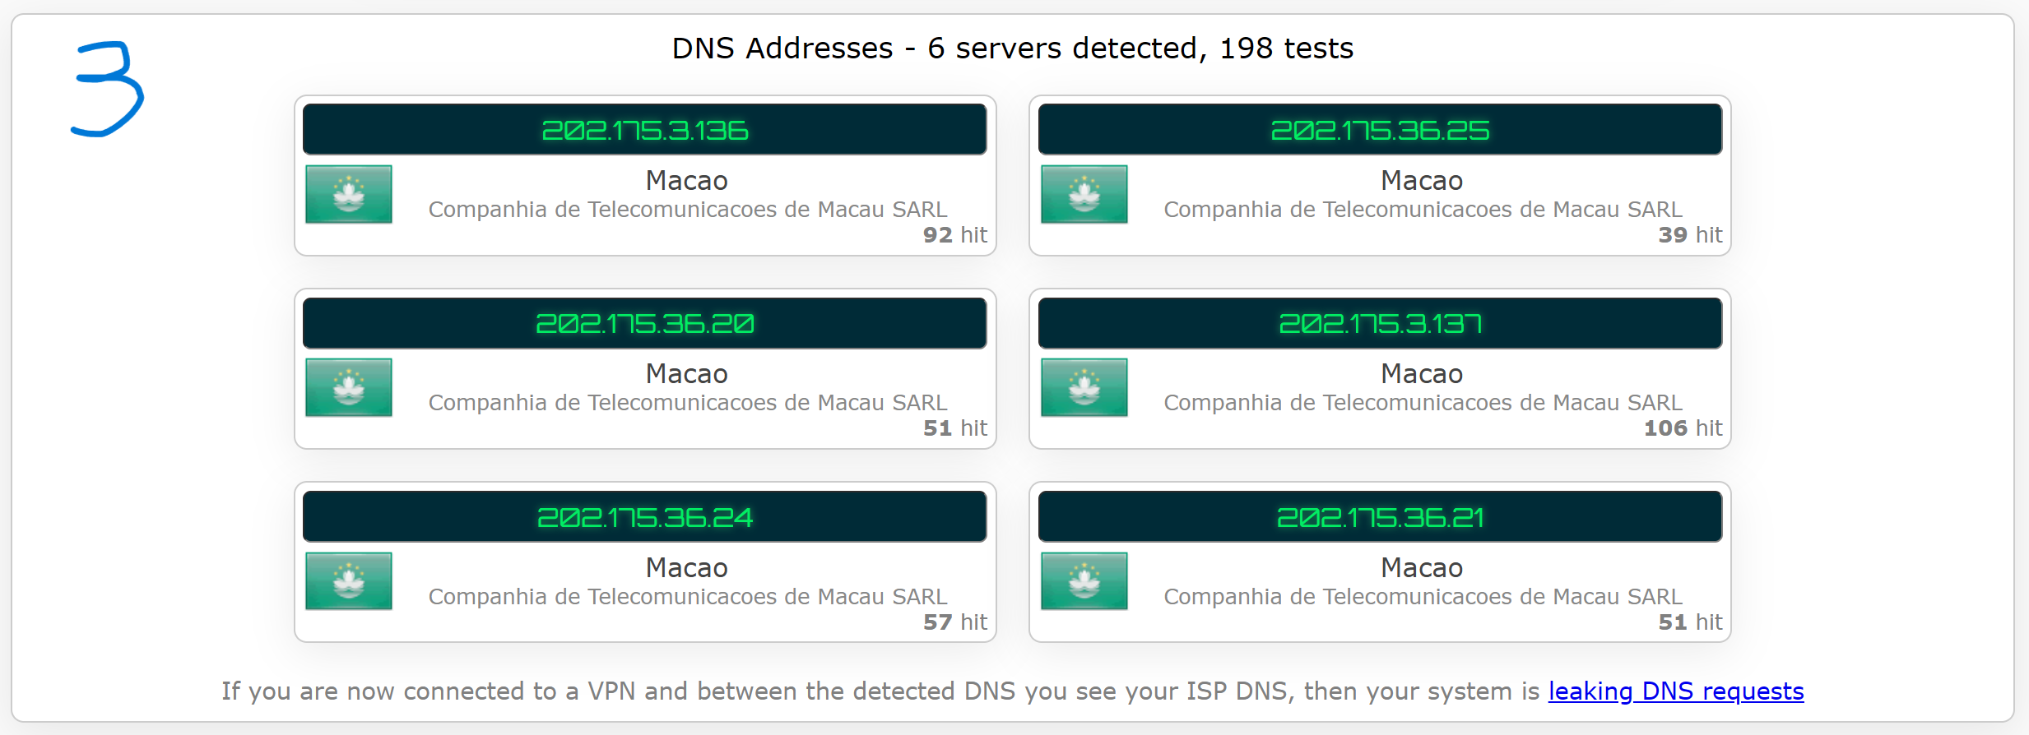Click the 202.175.3.137 DNS address
Image resolution: width=2029 pixels, height=735 pixels.
point(1380,324)
